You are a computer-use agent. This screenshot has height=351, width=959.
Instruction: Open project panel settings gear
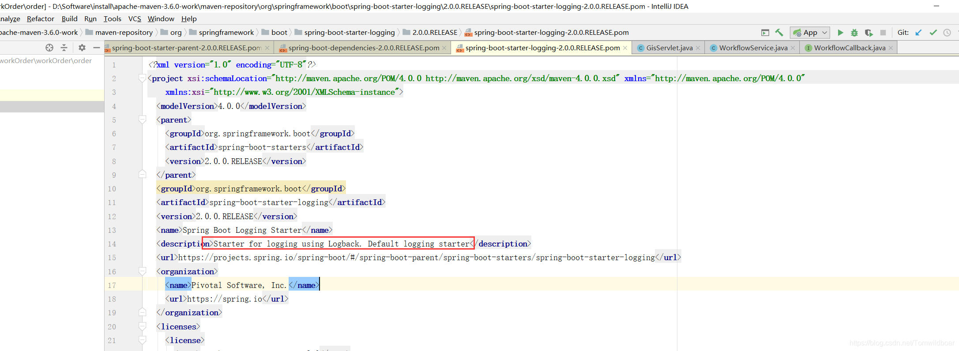[x=82, y=48]
